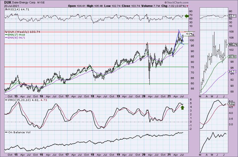Click the RSI(14) 64.71 indicator label
The width and height of the screenshot is (238, 157).
[18, 9]
